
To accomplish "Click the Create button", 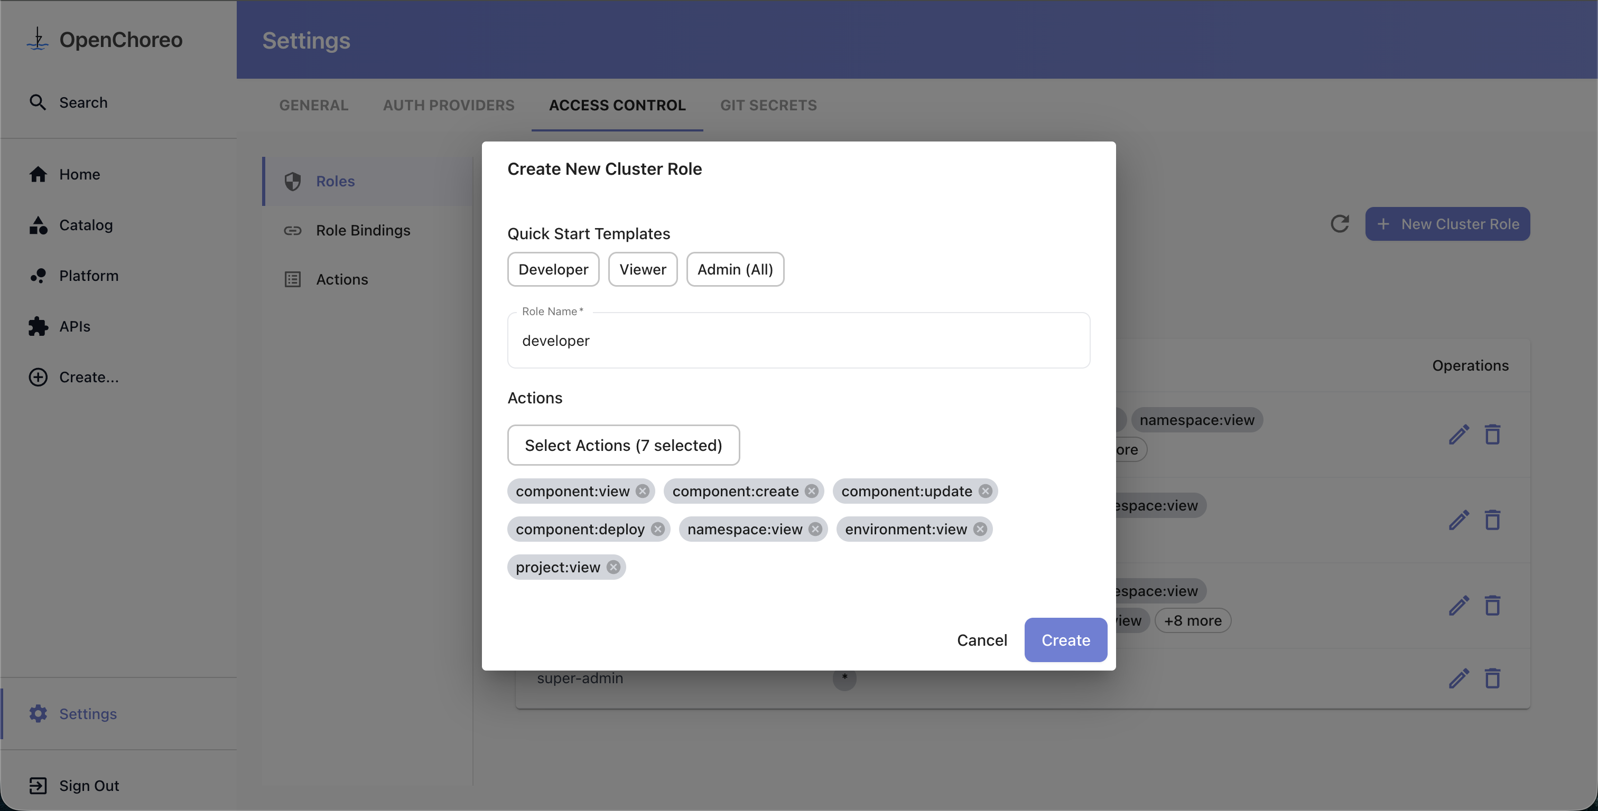I will [x=1065, y=640].
